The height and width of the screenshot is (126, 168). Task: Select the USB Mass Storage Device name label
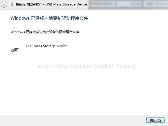46,46
